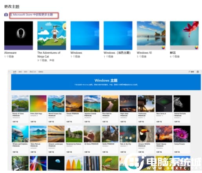The width and height of the screenshot is (202, 173).
Task: Open the Xbox Series X theme tile
Action: click(164, 109)
